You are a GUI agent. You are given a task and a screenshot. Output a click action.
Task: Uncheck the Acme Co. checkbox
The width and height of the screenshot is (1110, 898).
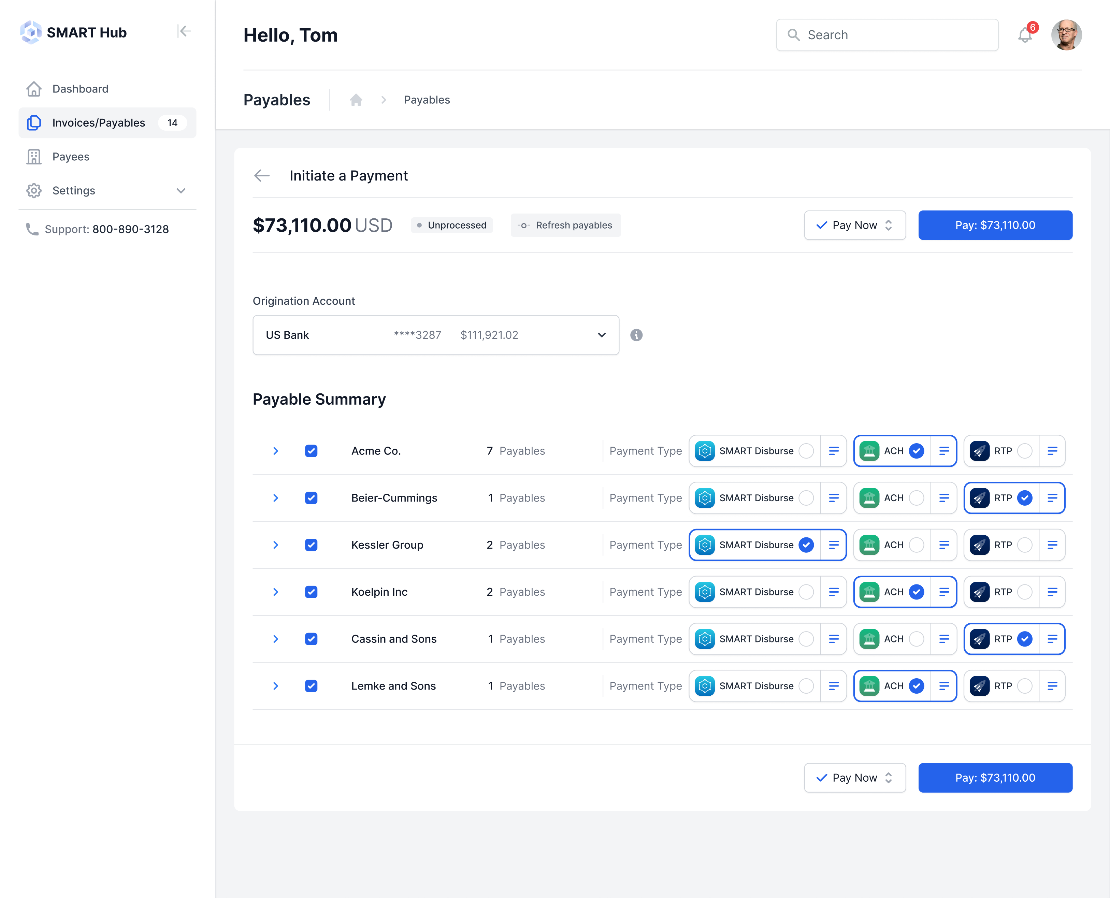(x=311, y=451)
